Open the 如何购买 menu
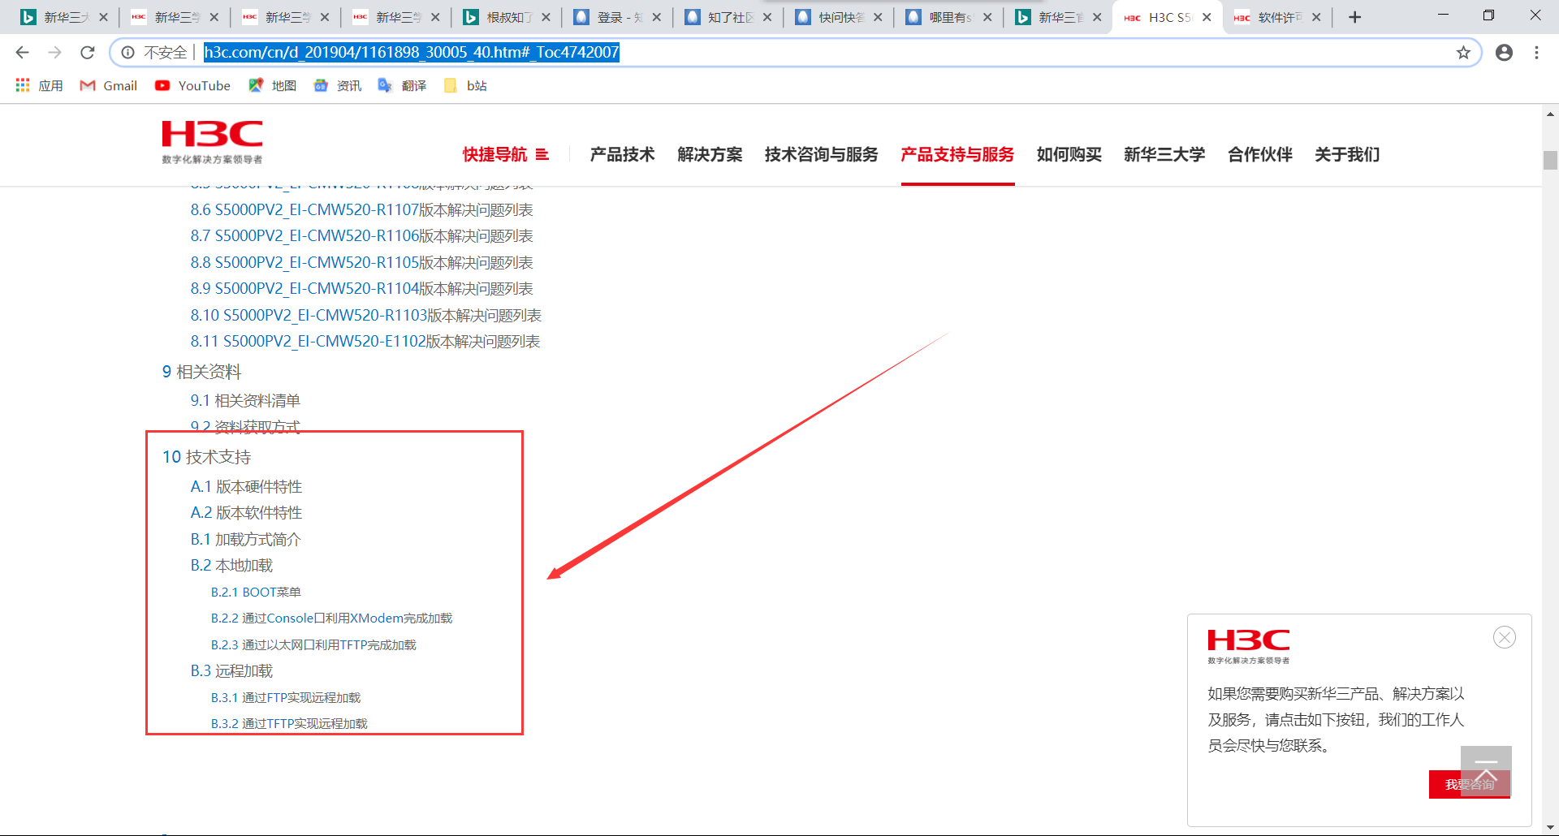 point(1069,154)
